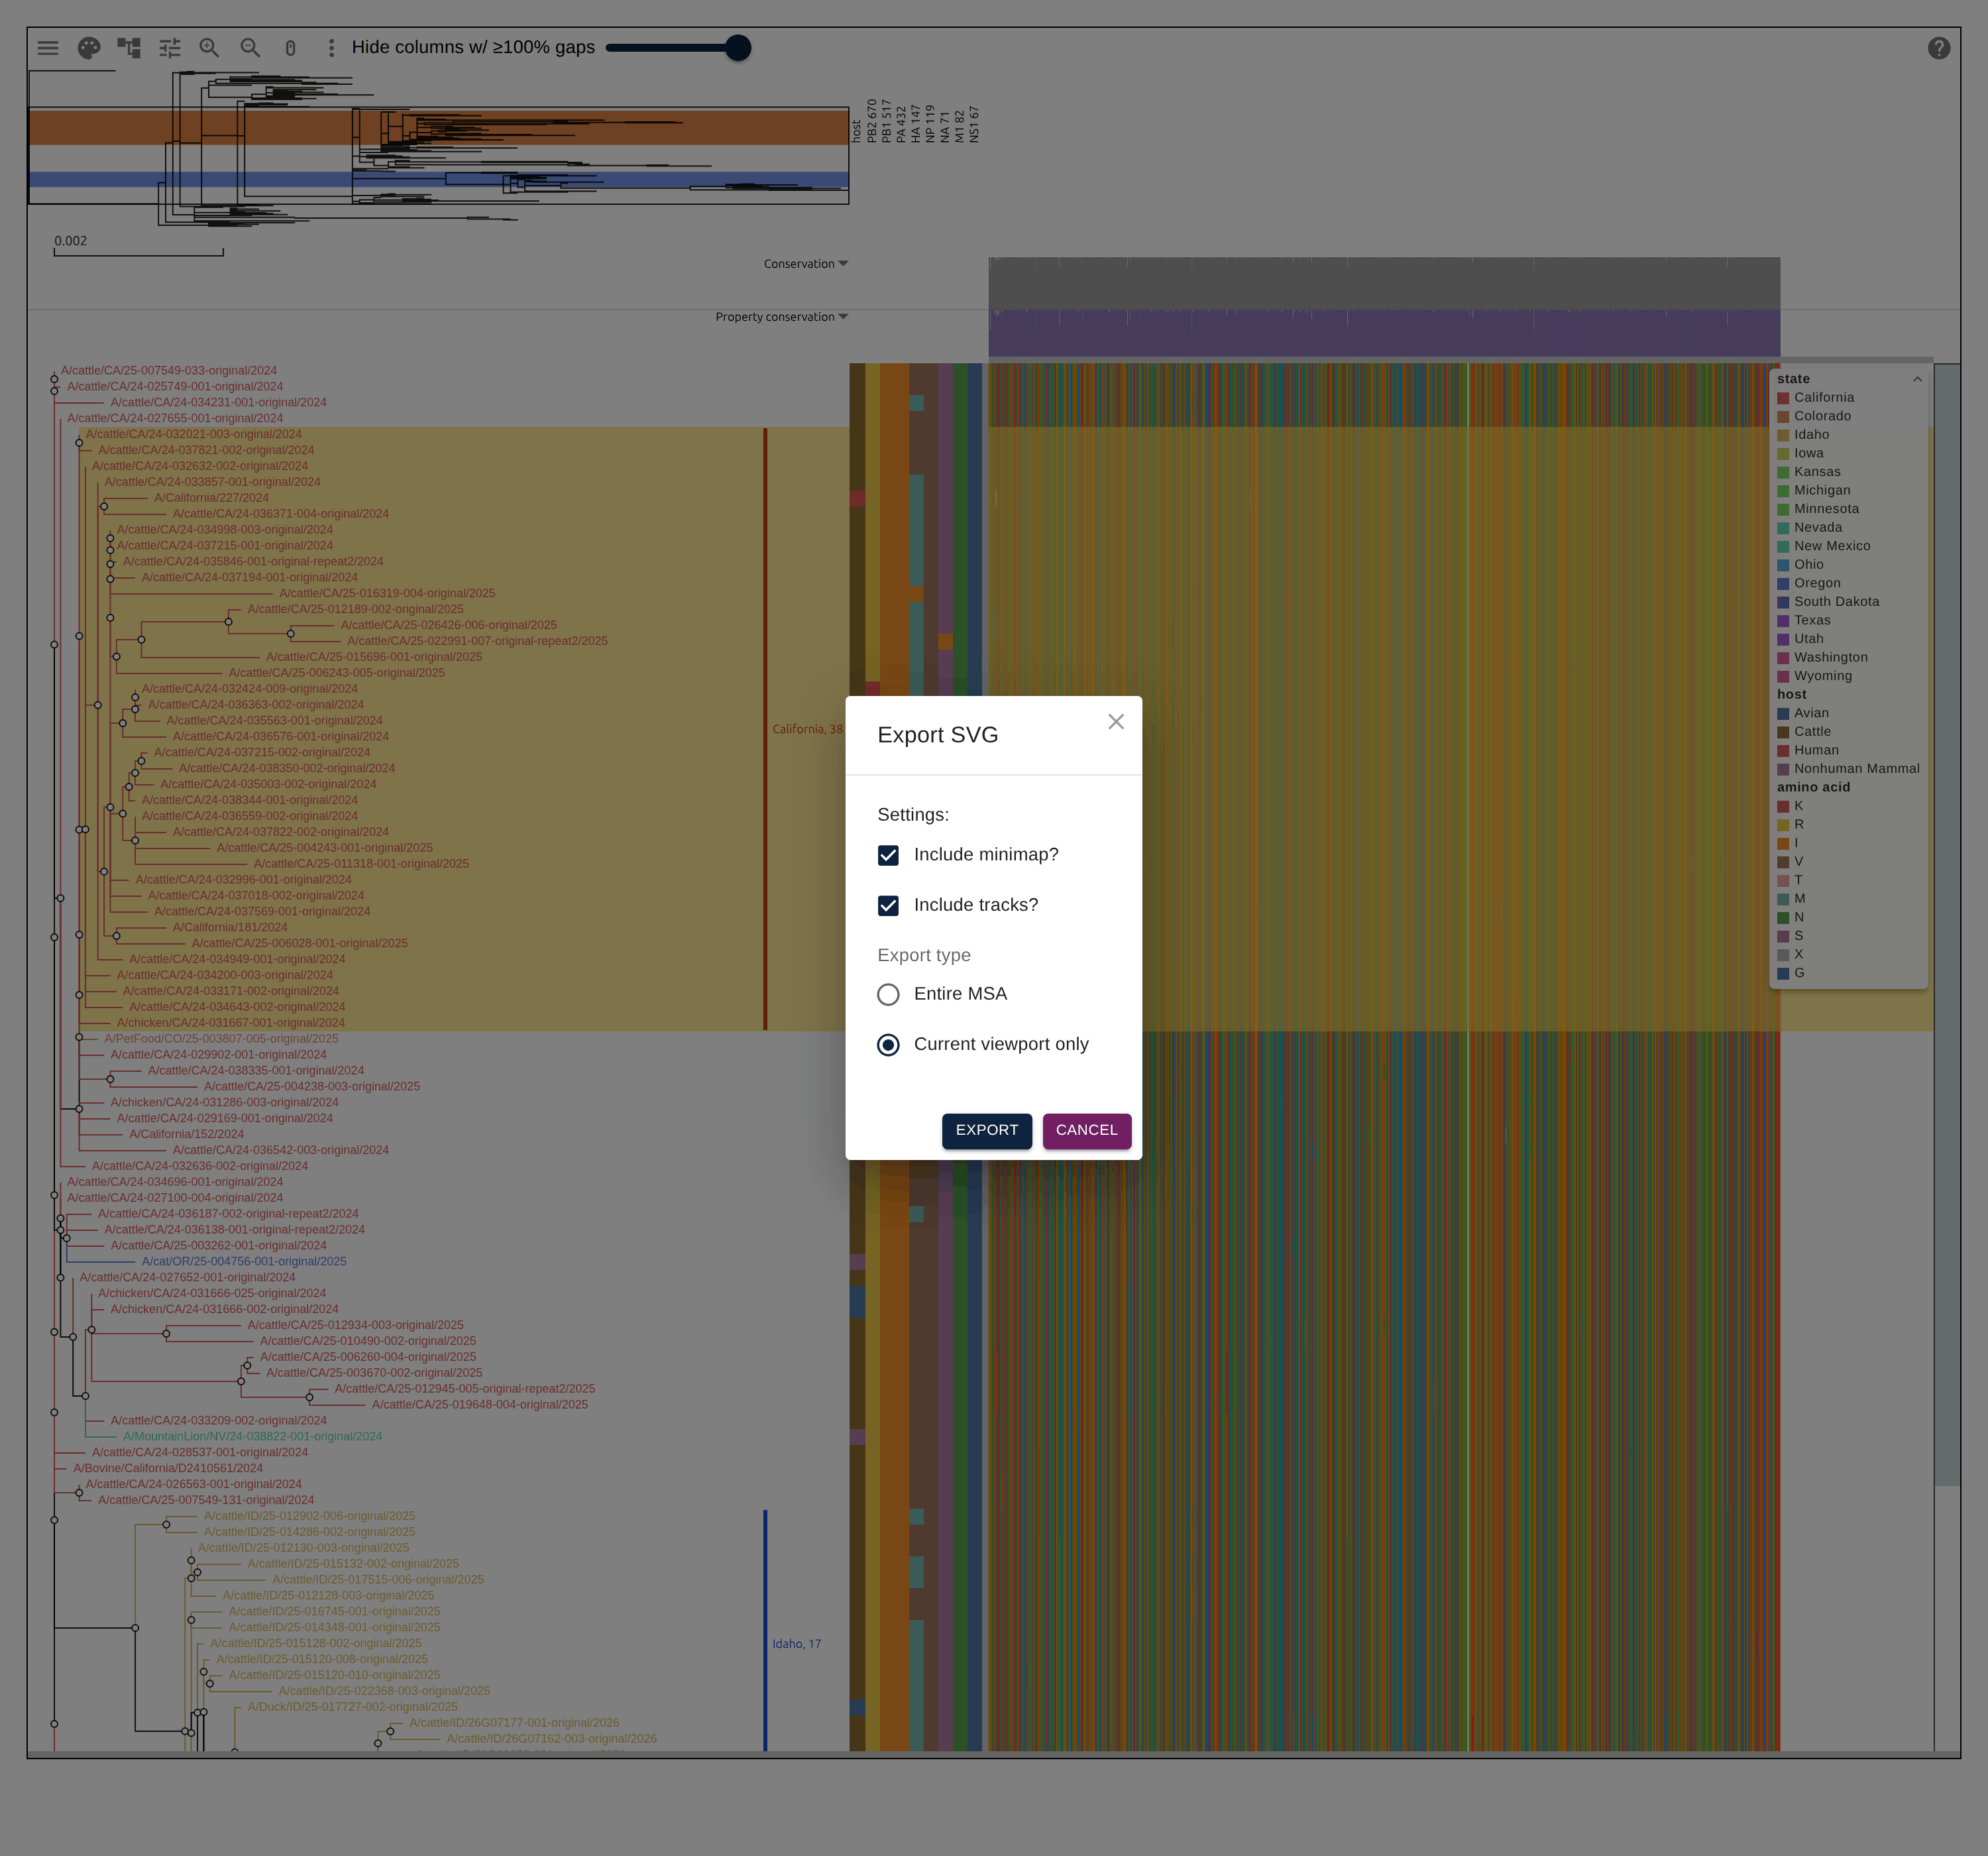Close the Export SVG dialog
Image resolution: width=1988 pixels, height=1856 pixels.
(1116, 721)
